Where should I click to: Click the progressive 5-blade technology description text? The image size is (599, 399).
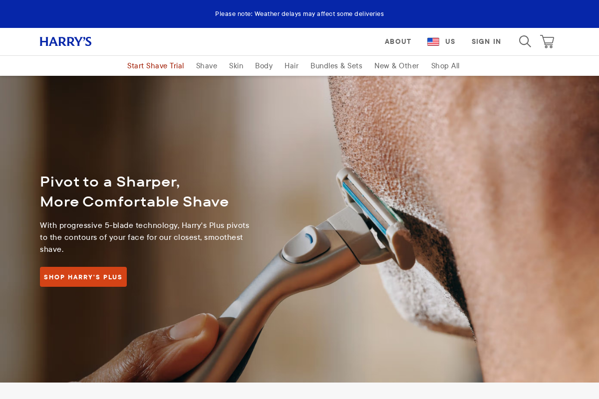145,237
